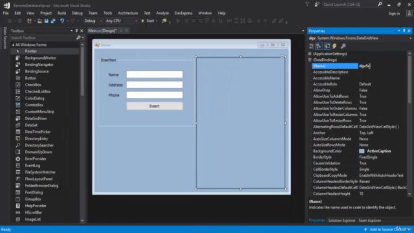Open the document tab list dropdown
Viewport: 414px width, 233px height.
click(303, 31)
